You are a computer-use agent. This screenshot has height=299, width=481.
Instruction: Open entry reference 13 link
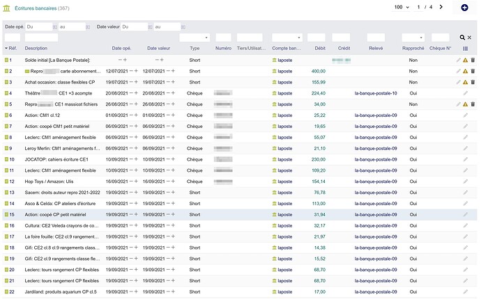pos(12,193)
